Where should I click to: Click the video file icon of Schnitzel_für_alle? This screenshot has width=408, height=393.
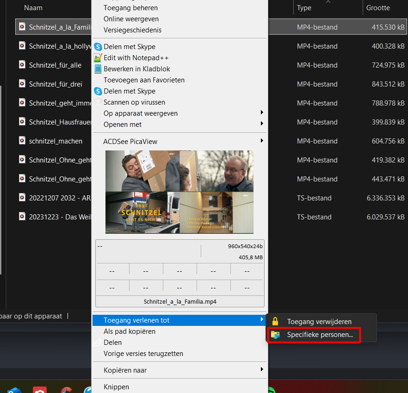(22, 65)
